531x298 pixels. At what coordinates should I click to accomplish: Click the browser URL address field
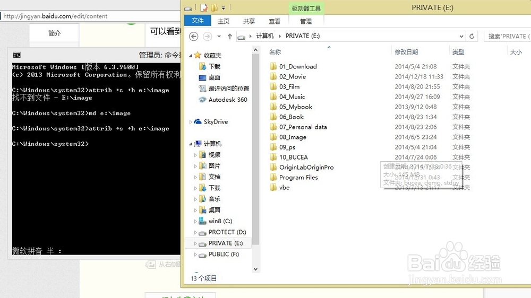[x=91, y=16]
